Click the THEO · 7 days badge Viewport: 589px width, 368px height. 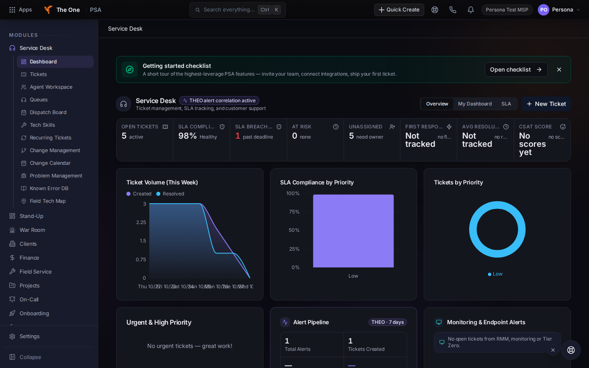point(388,322)
